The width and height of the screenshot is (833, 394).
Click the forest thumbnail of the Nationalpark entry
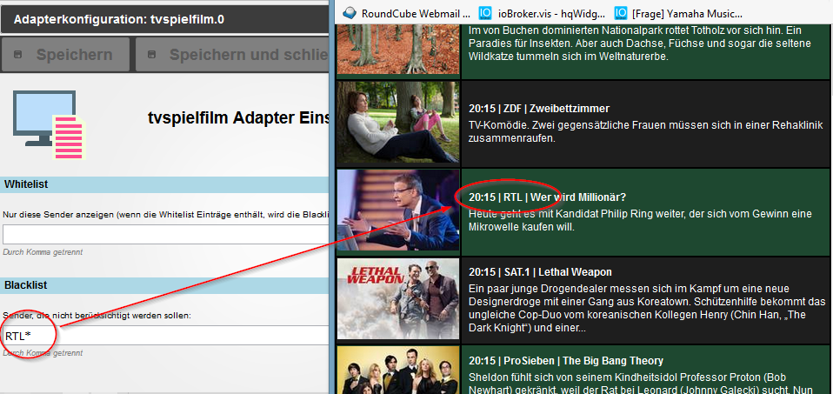(x=398, y=49)
